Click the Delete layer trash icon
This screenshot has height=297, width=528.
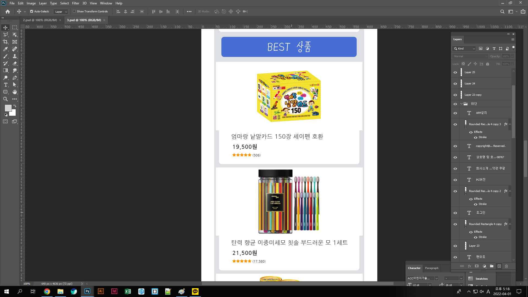pos(506,266)
